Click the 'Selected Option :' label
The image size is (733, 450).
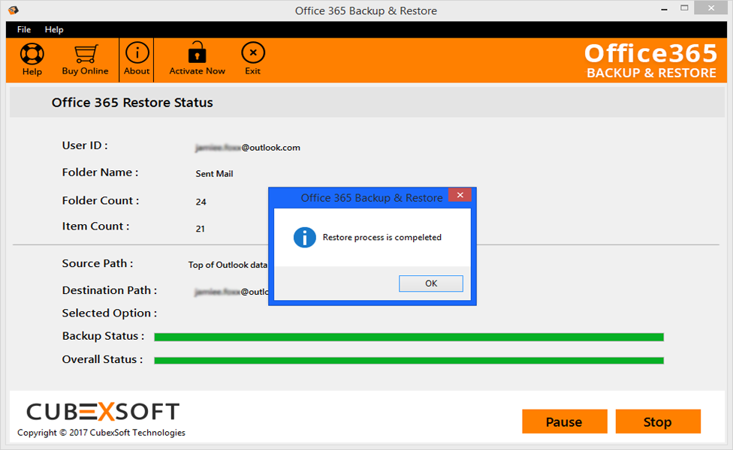[x=110, y=313]
